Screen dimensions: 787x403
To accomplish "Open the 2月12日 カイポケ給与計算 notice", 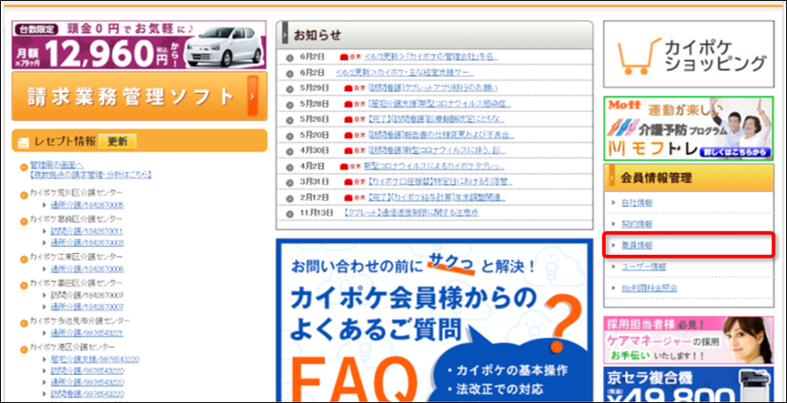I will (x=436, y=197).
